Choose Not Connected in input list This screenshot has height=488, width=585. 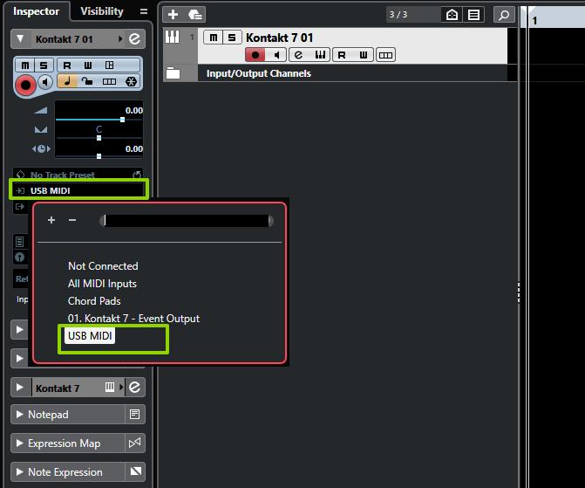click(x=103, y=266)
